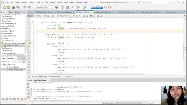The height and width of the screenshot is (105, 187).
Task: Click the Open Project toolbar icon
Action: point(13,7)
